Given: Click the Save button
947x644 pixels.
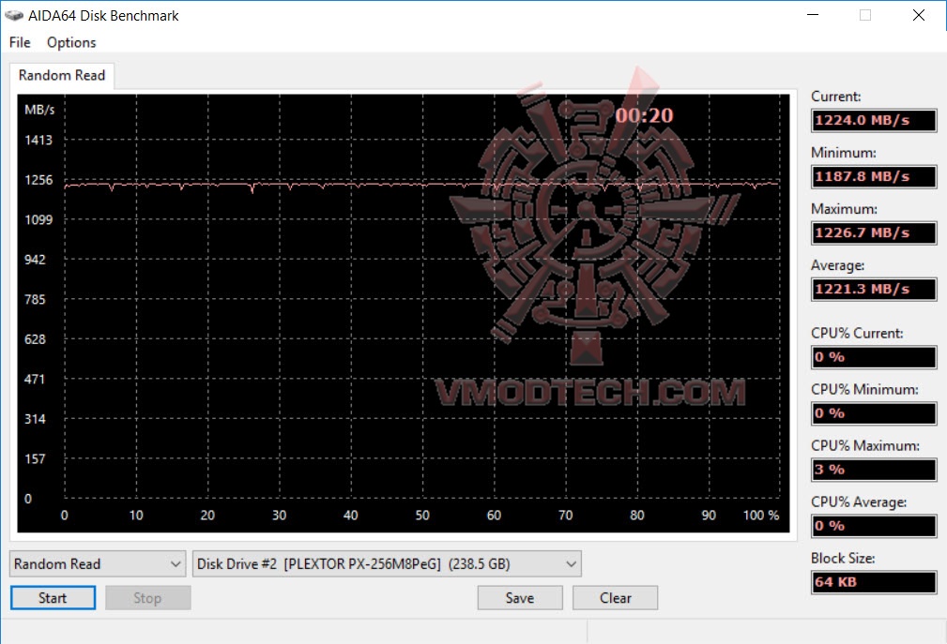Looking at the screenshot, I should coord(519,597).
